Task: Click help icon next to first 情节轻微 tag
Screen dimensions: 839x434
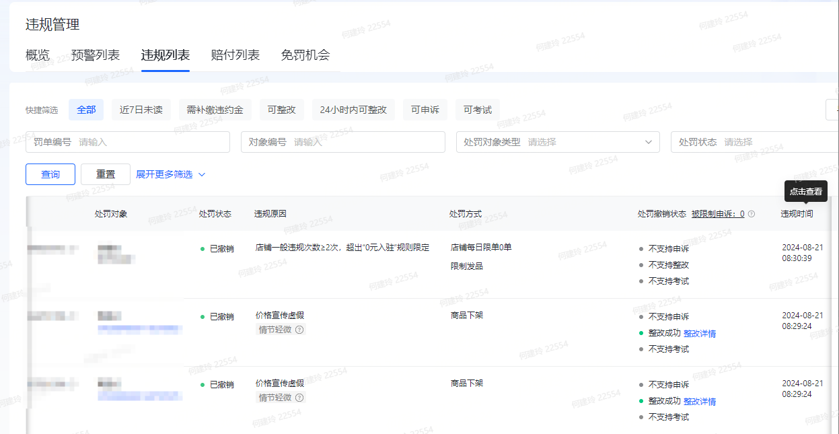Action: coord(299,330)
